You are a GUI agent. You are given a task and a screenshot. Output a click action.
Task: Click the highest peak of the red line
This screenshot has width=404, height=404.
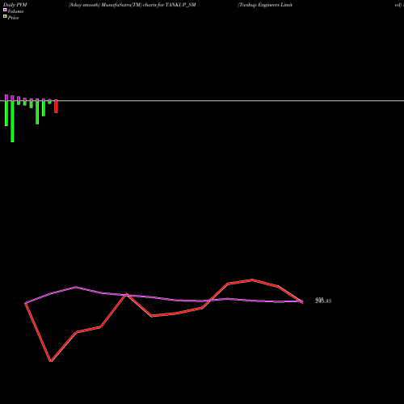(252, 280)
